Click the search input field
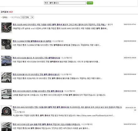The height and width of the screenshot is (131, 138). coord(65,3)
